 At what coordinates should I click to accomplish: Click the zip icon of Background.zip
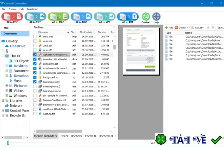pyautogui.click(x=40, y=77)
